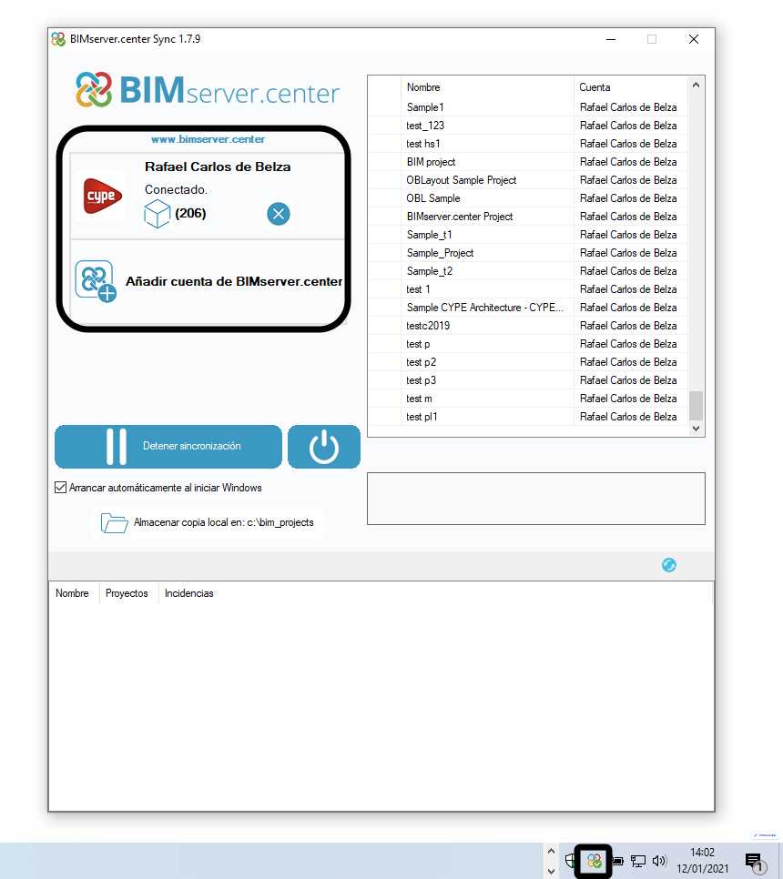
Task: Open the notification center icon
Action: pyautogui.click(x=755, y=863)
